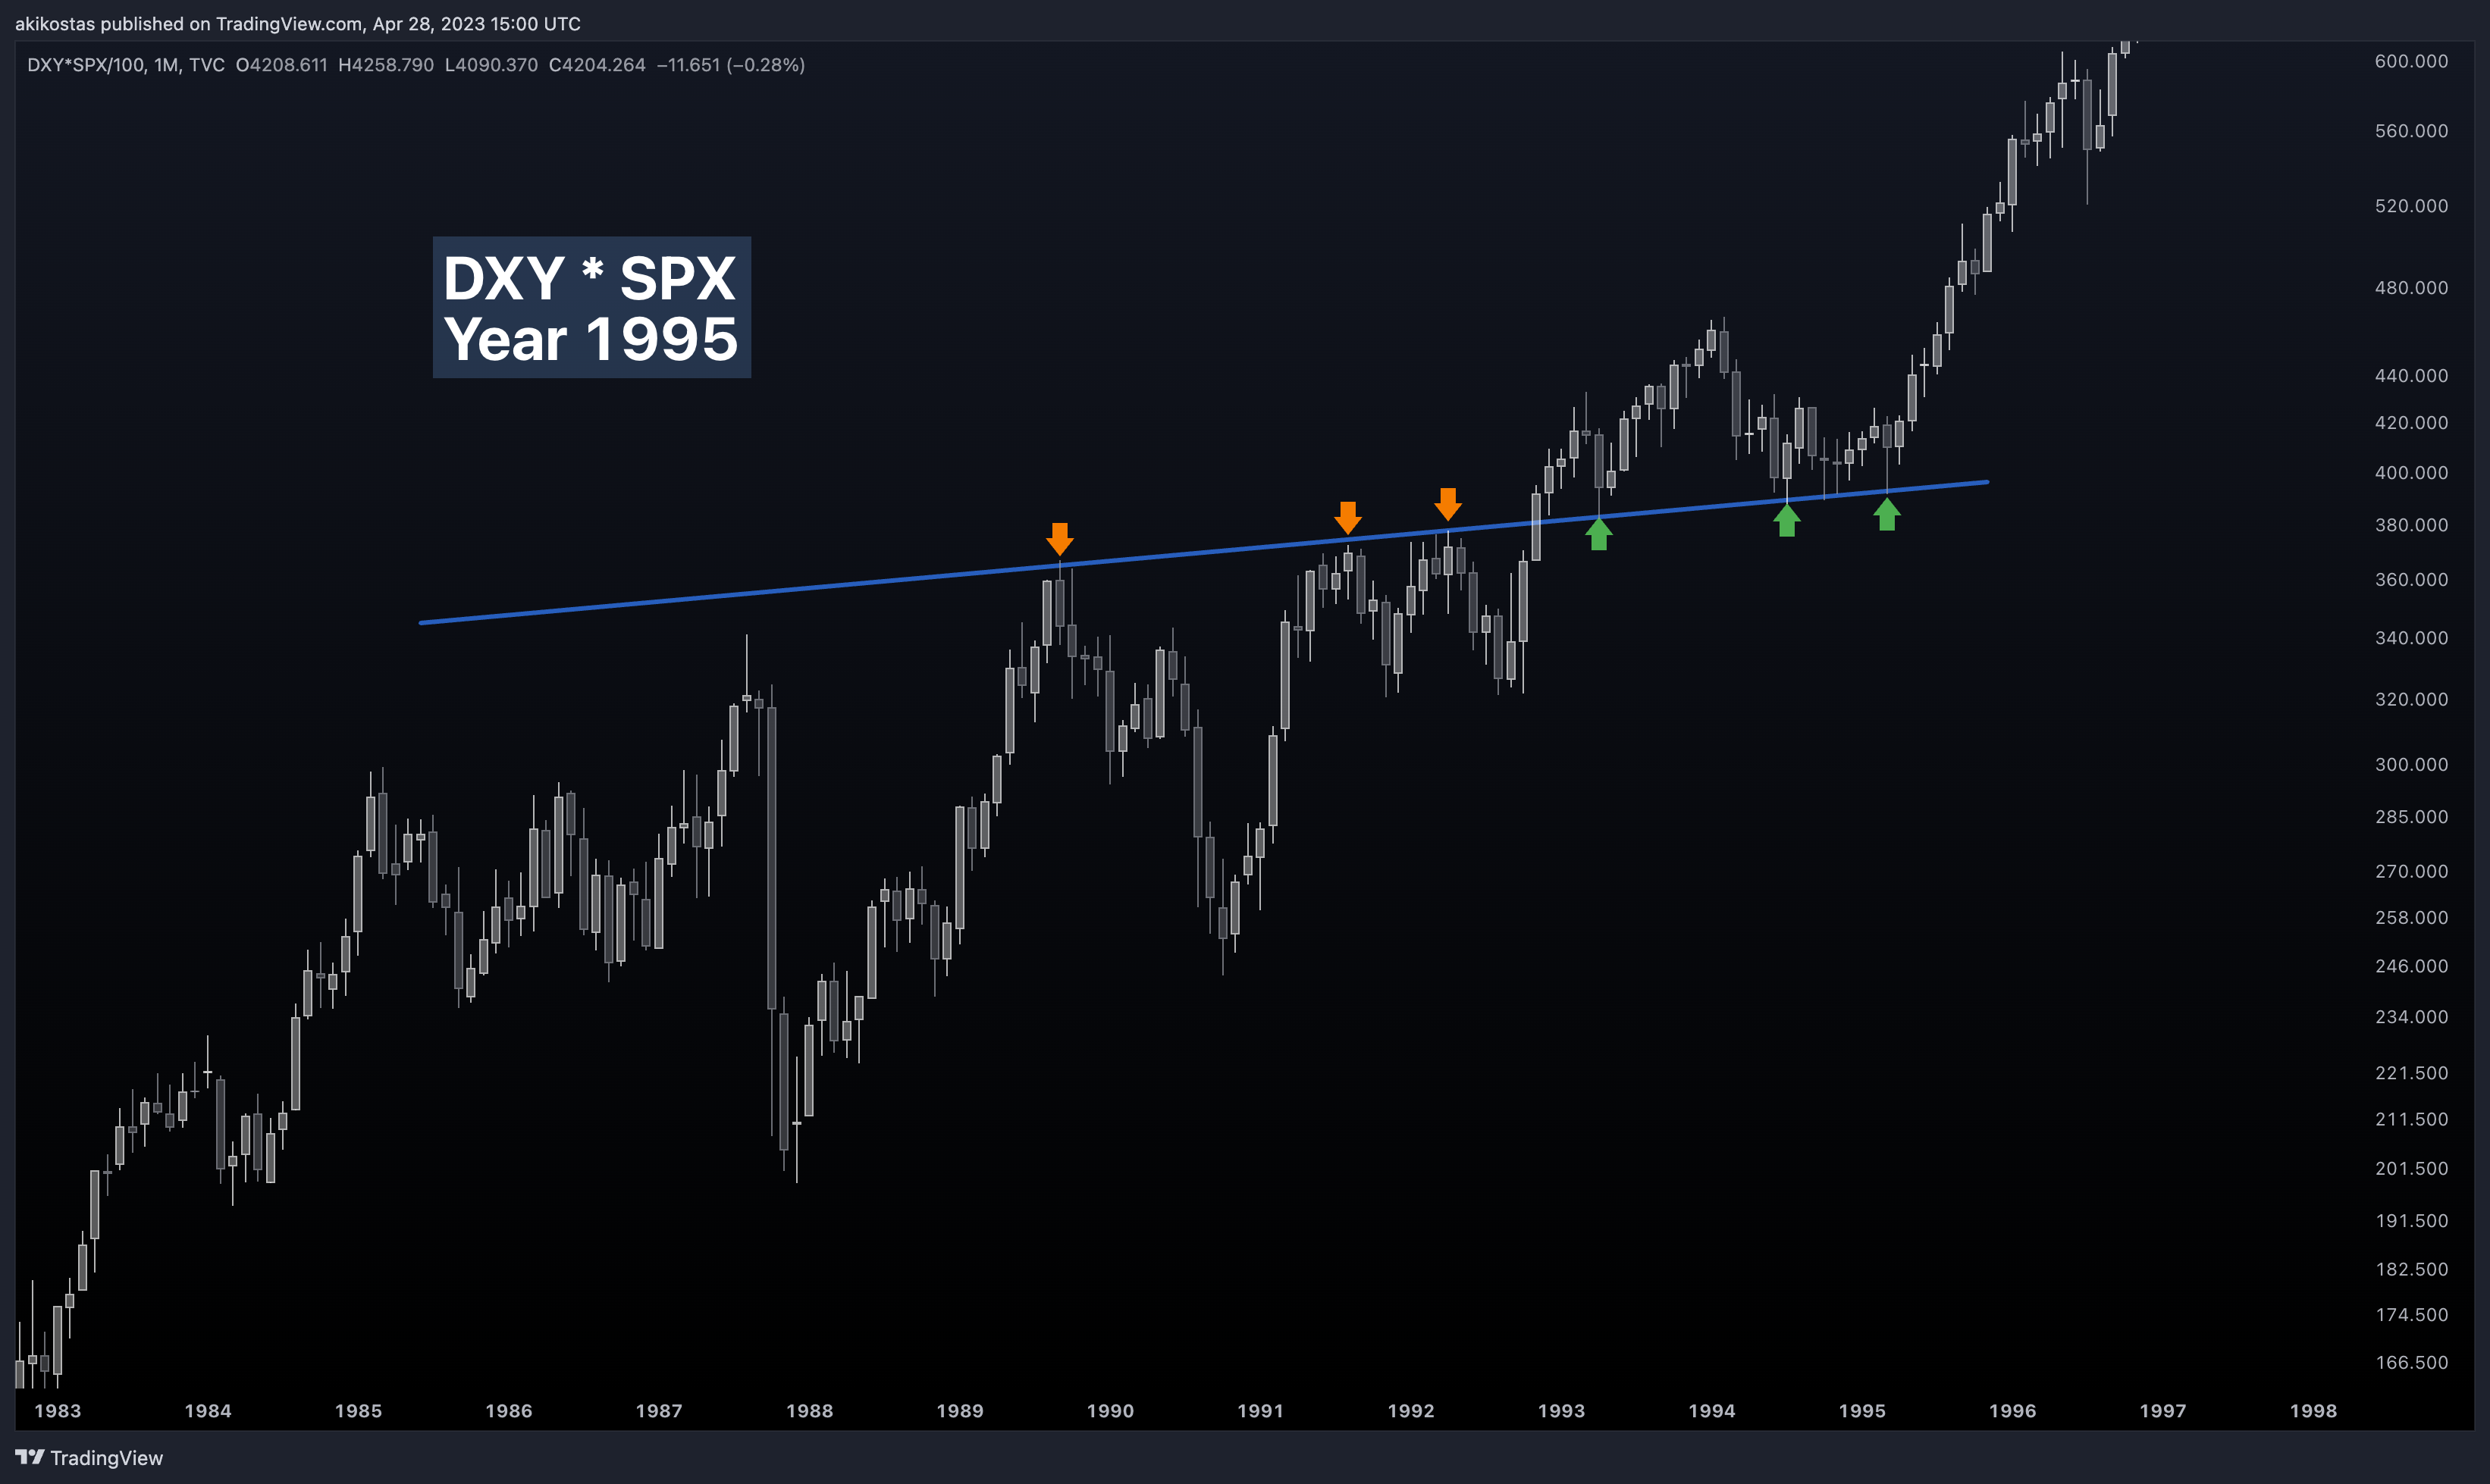Click the 1990 time axis label

click(1111, 1411)
